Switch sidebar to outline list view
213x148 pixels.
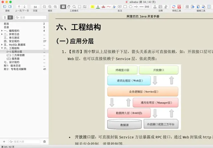(10, 18)
